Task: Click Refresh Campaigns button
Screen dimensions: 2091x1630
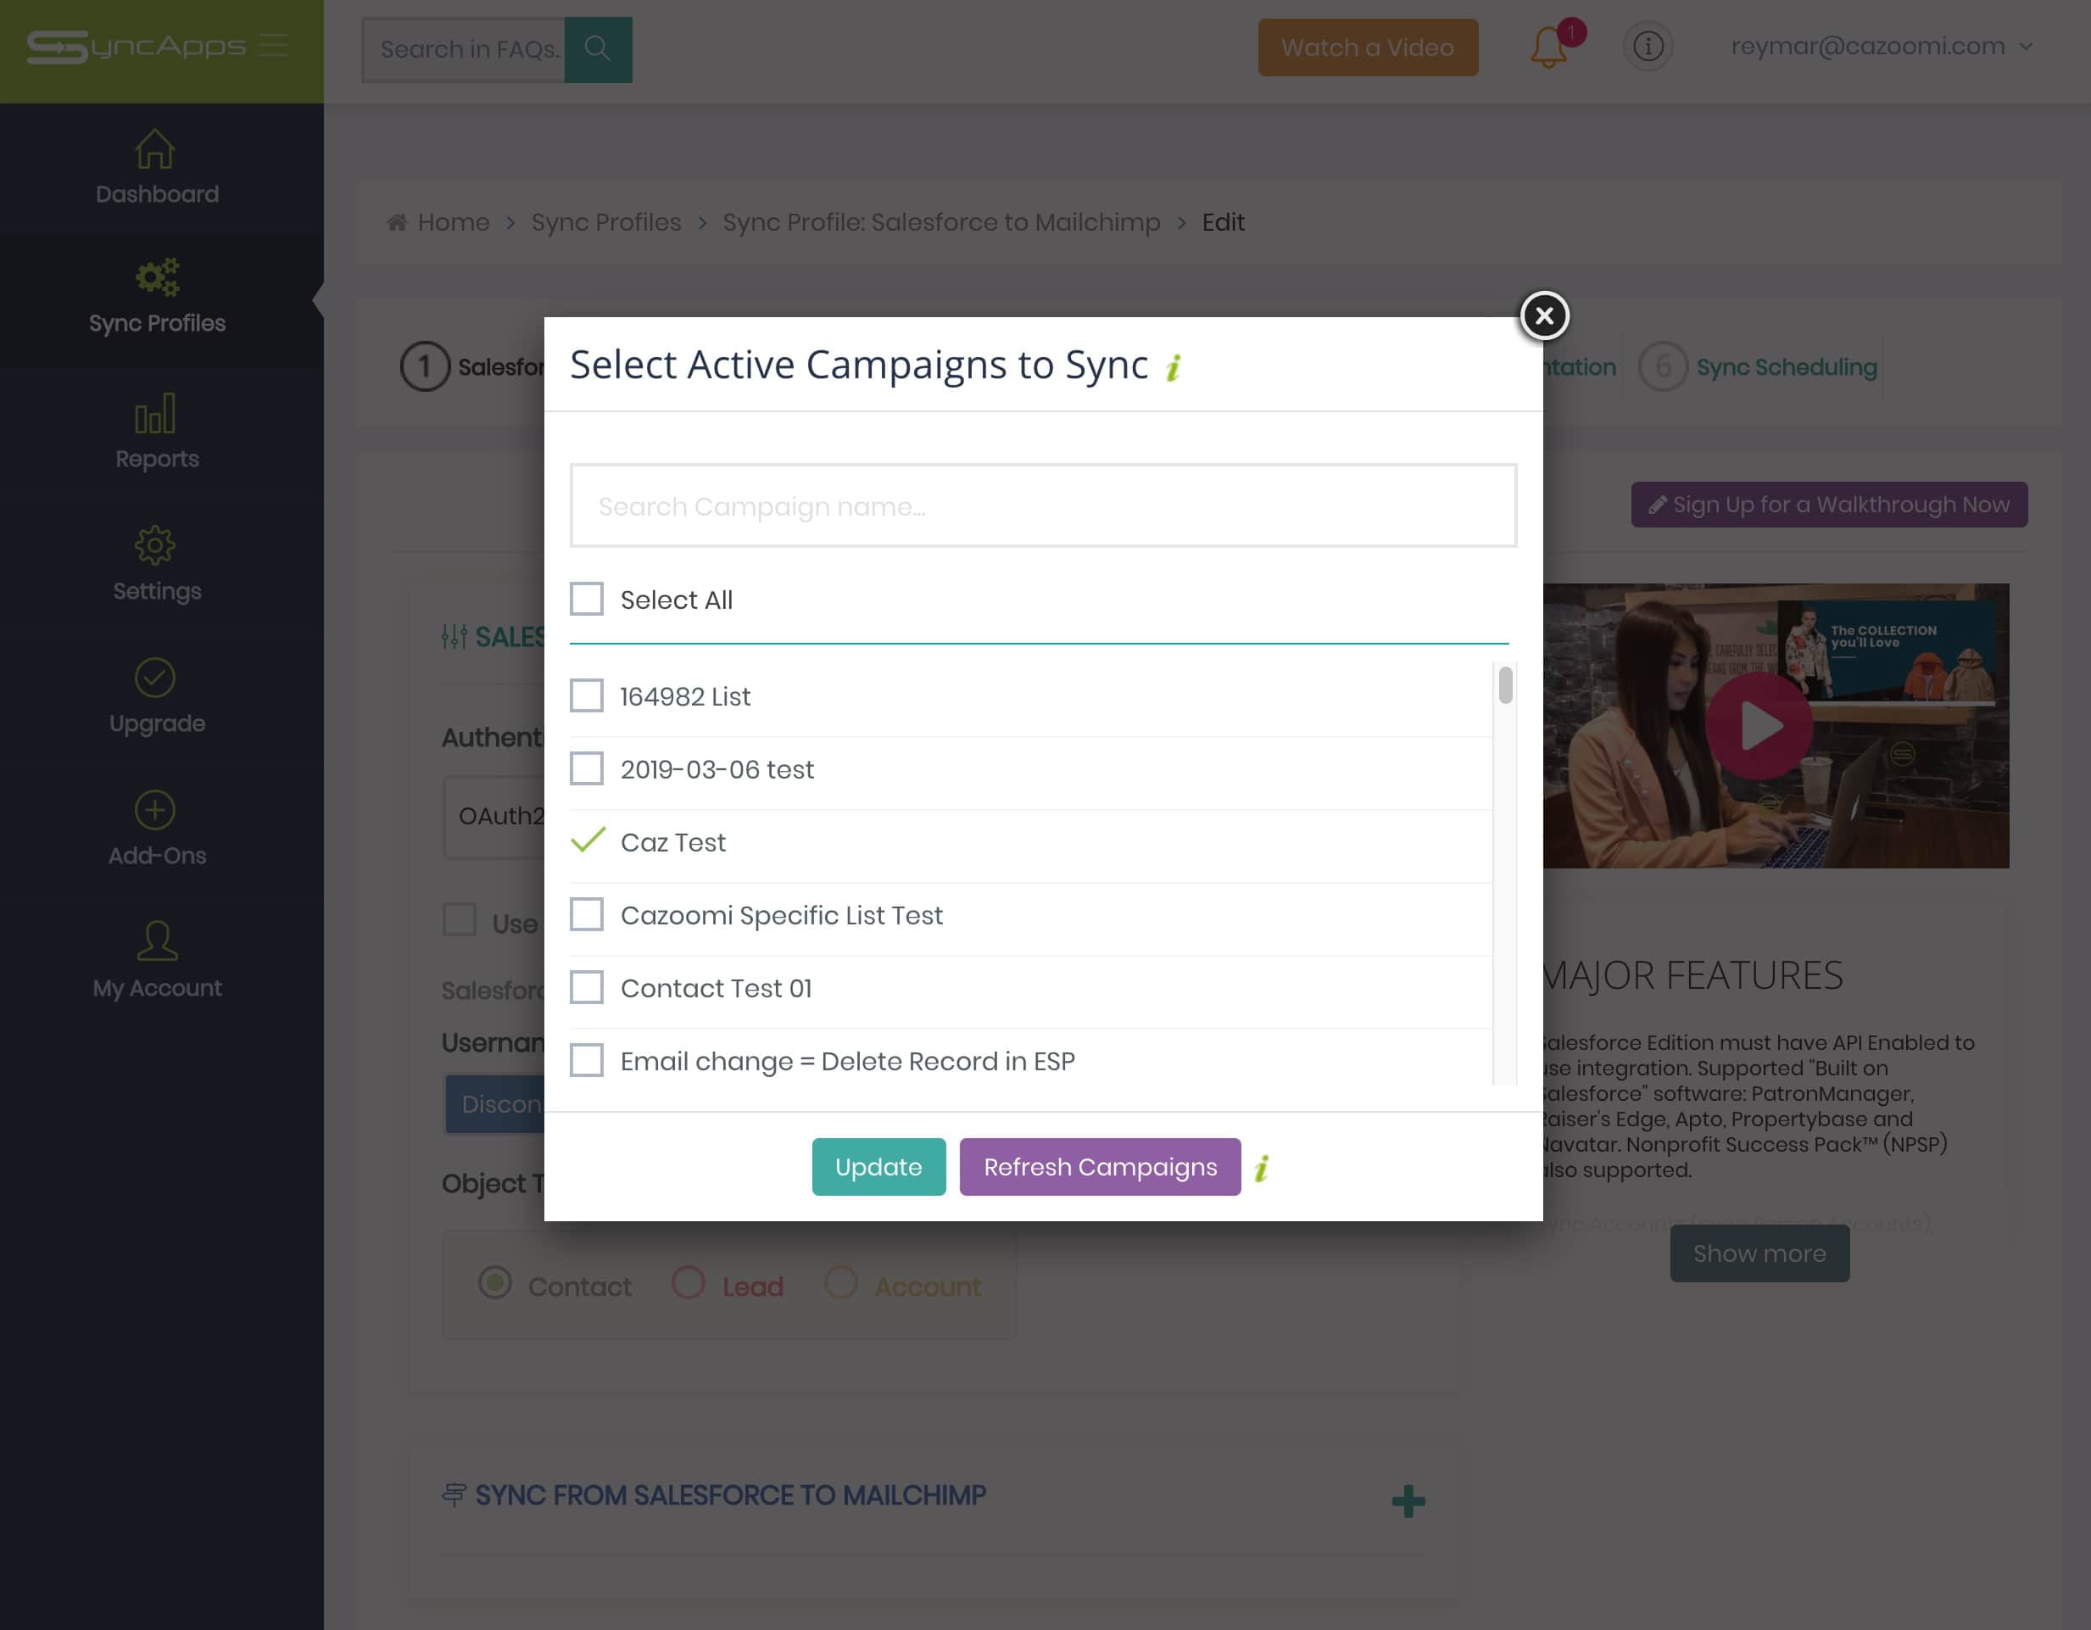Action: (x=1100, y=1166)
